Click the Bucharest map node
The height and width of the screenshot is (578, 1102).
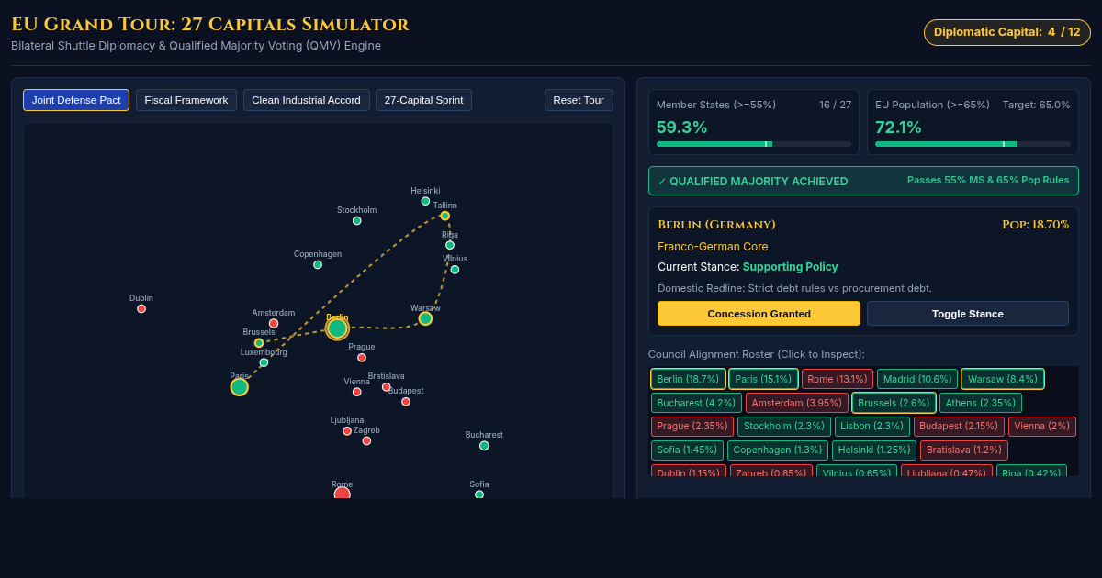pyautogui.click(x=484, y=446)
